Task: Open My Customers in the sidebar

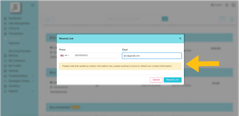Action: click(x=17, y=61)
